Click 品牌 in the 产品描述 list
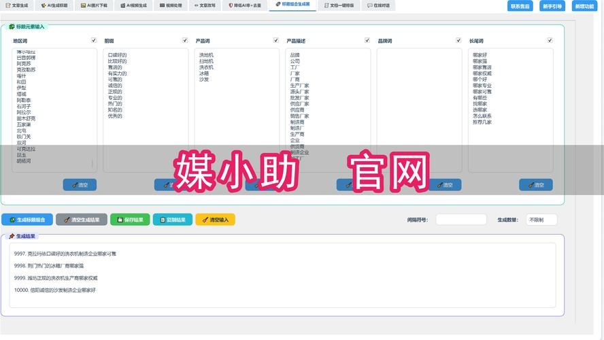The width and height of the screenshot is (604, 340). click(295, 55)
